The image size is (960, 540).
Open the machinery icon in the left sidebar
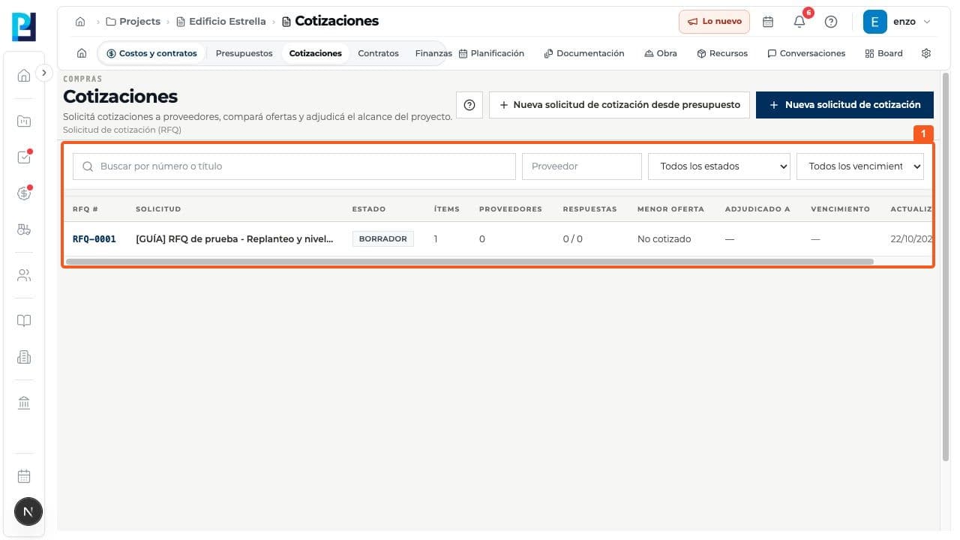24,230
